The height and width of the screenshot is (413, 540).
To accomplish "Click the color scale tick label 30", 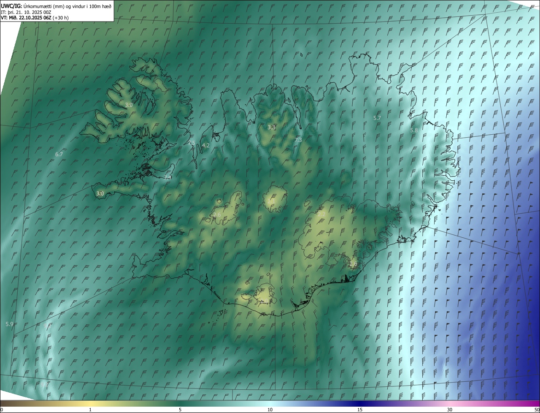I will [x=450, y=410].
